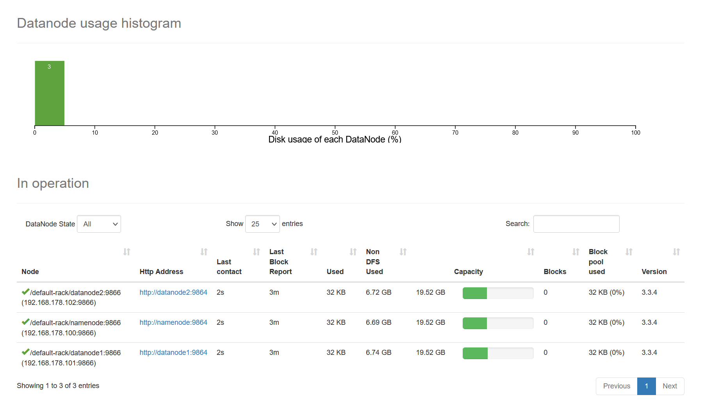Select page 1 in pagination
The width and height of the screenshot is (704, 406).
point(647,386)
